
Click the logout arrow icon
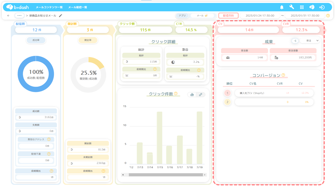point(322,7)
